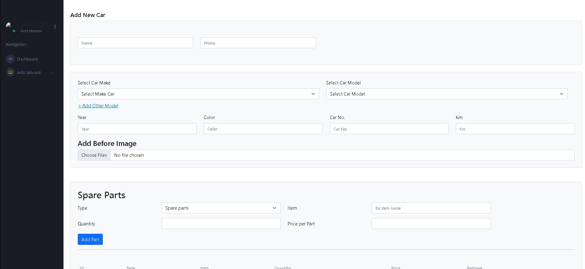Image resolution: width=585 pixels, height=269 pixels.
Task: Focus the Color input field
Action: point(263,129)
